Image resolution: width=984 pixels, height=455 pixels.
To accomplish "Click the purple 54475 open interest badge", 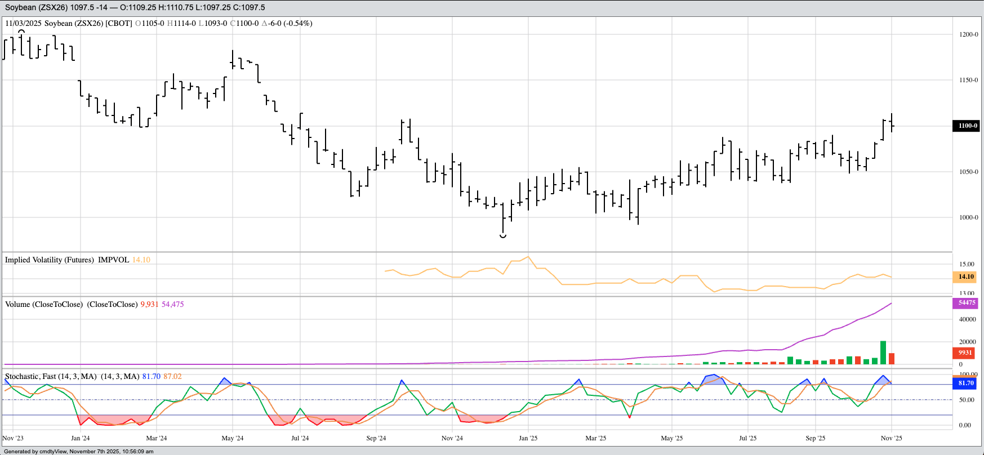I will tap(966, 303).
